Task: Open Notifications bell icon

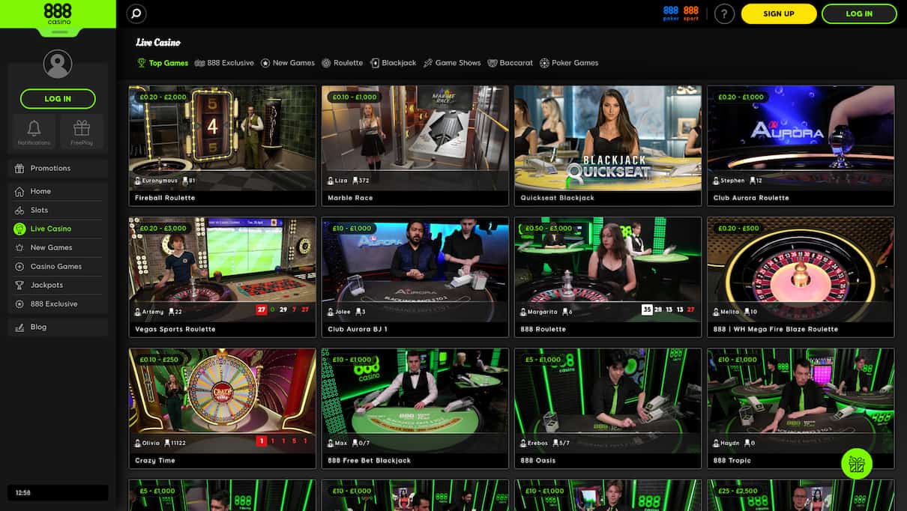Action: point(34,127)
